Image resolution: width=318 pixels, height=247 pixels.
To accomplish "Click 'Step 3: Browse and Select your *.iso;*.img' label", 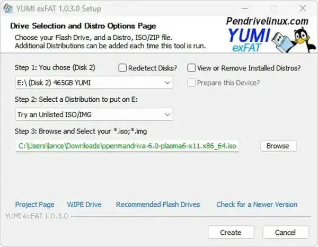I will [x=81, y=131].
